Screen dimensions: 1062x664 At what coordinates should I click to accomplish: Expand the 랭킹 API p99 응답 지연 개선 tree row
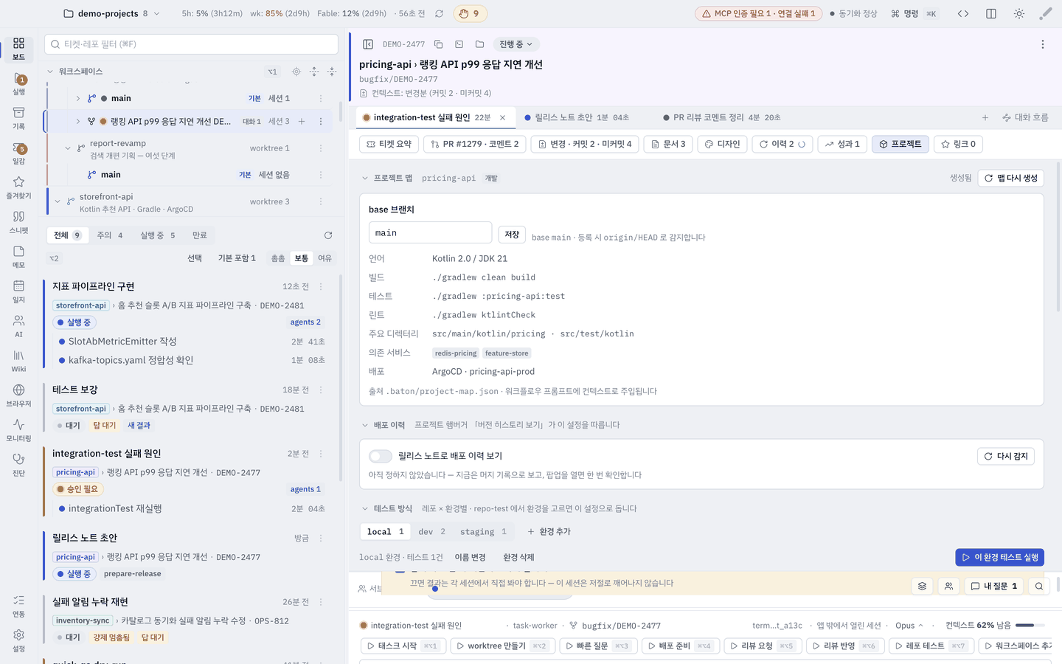click(78, 121)
